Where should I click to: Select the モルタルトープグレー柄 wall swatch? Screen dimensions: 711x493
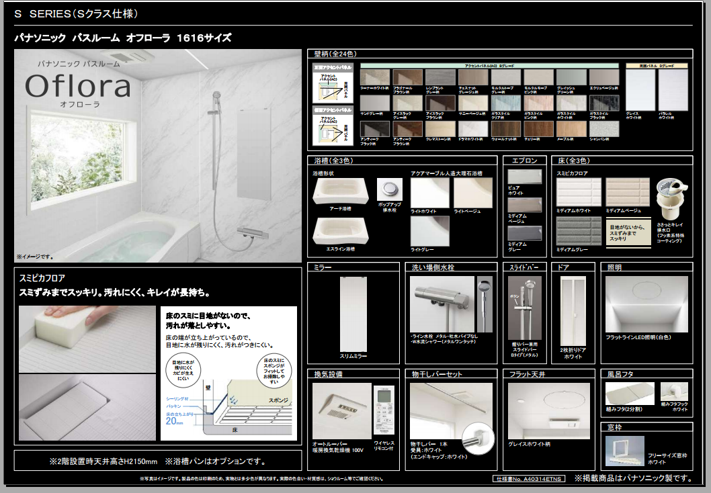[x=506, y=77]
